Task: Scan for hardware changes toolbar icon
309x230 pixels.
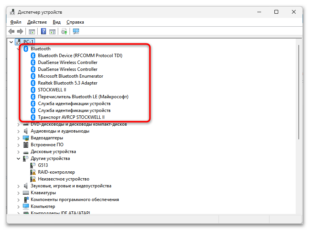Action: click(76, 31)
